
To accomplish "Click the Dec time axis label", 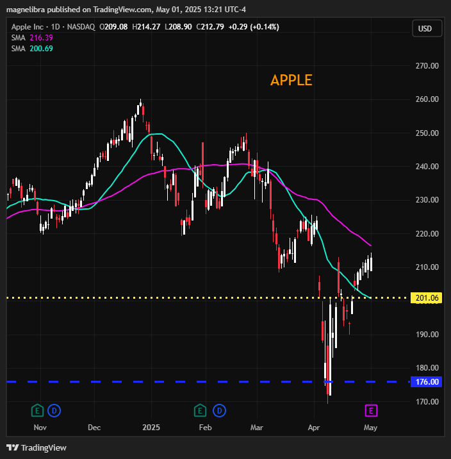I will pos(94,428).
